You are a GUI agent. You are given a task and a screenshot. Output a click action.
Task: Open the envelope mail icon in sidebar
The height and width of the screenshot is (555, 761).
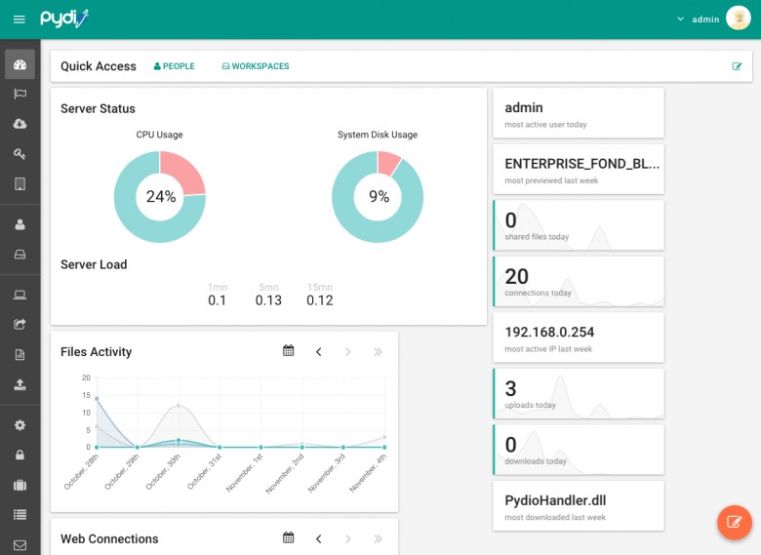point(20,544)
